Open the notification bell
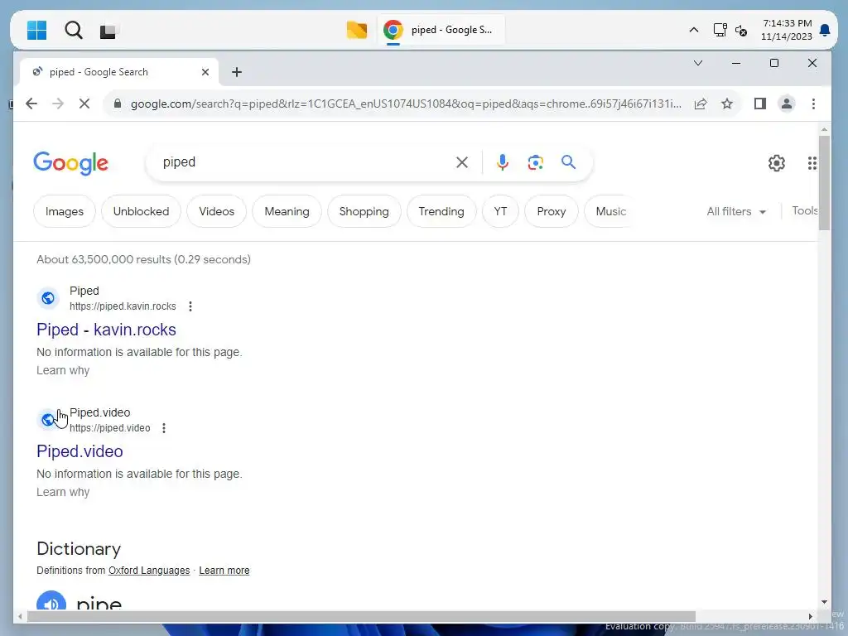848x636 pixels. pyautogui.click(x=825, y=31)
